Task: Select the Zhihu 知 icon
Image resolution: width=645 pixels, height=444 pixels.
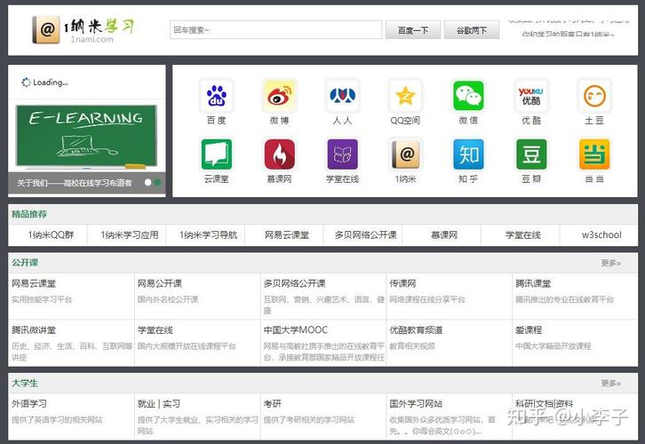Action: point(468,155)
